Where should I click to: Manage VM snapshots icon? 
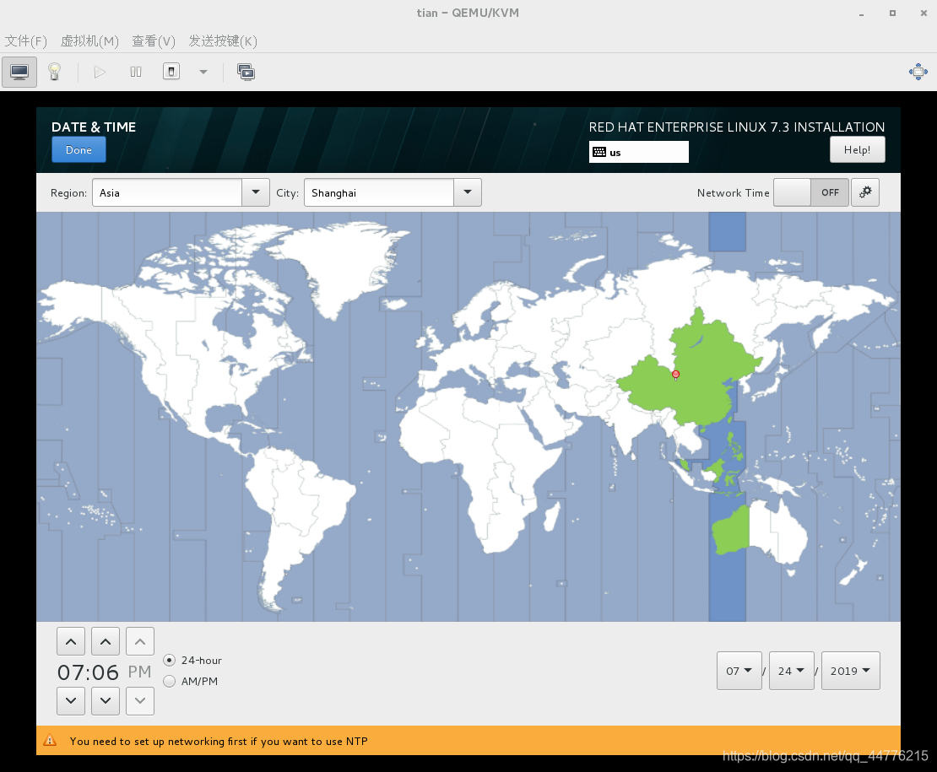pos(246,73)
